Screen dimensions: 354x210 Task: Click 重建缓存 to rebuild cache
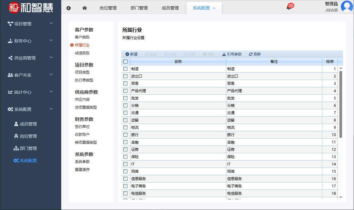(x=82, y=169)
